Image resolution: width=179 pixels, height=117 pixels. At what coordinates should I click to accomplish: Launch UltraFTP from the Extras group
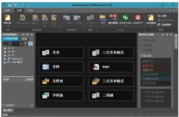pos(138,18)
